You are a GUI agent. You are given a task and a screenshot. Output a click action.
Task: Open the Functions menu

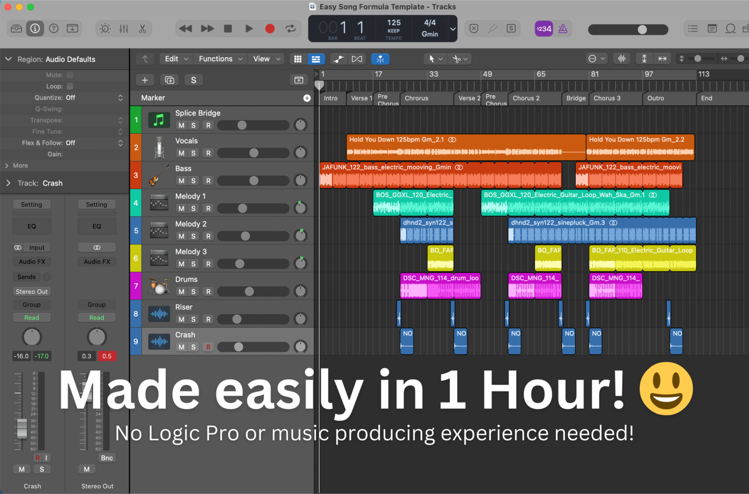220,59
